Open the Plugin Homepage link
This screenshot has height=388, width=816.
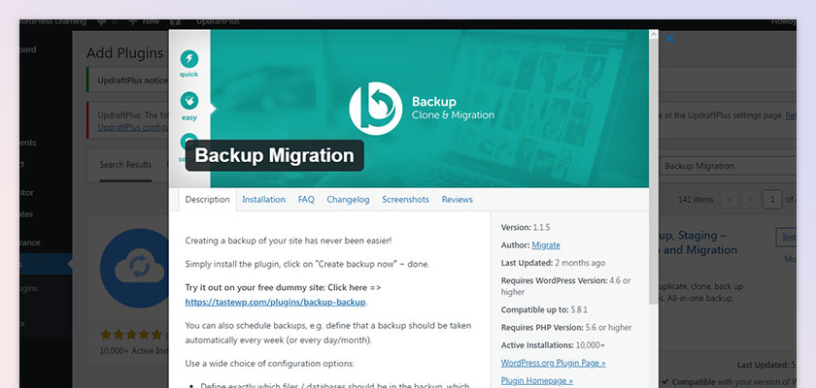(x=536, y=381)
